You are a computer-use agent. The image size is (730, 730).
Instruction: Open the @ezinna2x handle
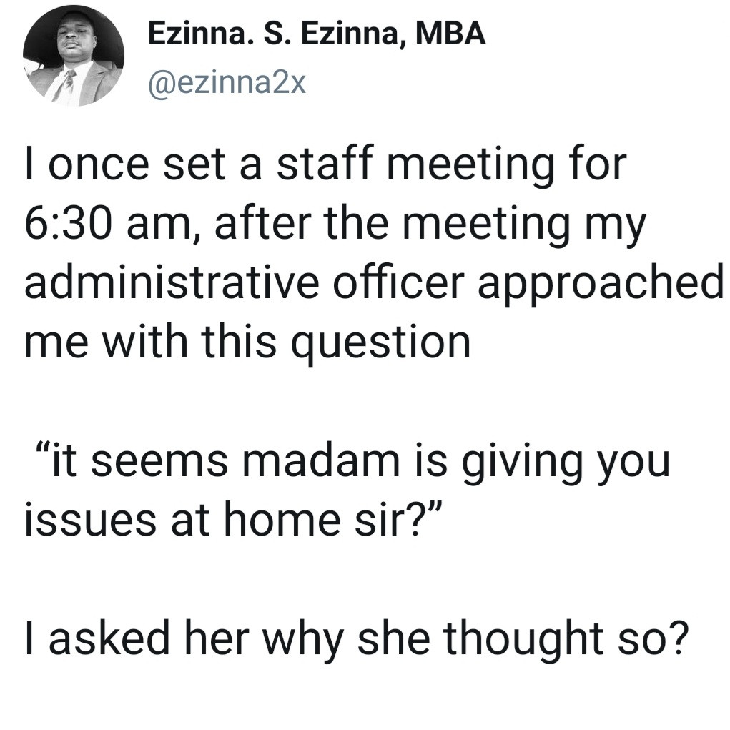point(227,84)
